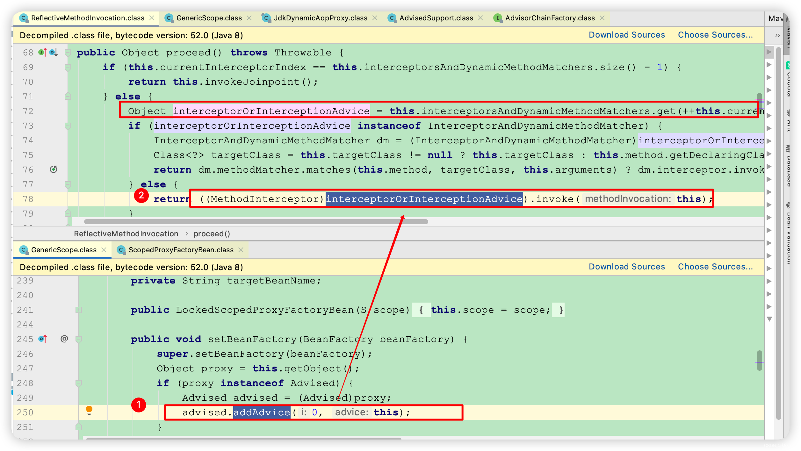
Task: Click Download Sources in bottom panel
Action: point(626,267)
